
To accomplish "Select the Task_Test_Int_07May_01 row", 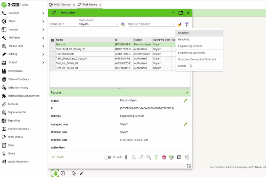I will coord(112,49).
